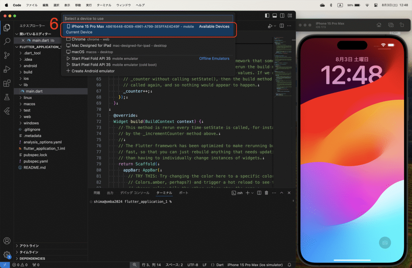Open the 実行 menu
Image resolution: width=412 pixels, height=268 pixels.
tap(89, 5)
